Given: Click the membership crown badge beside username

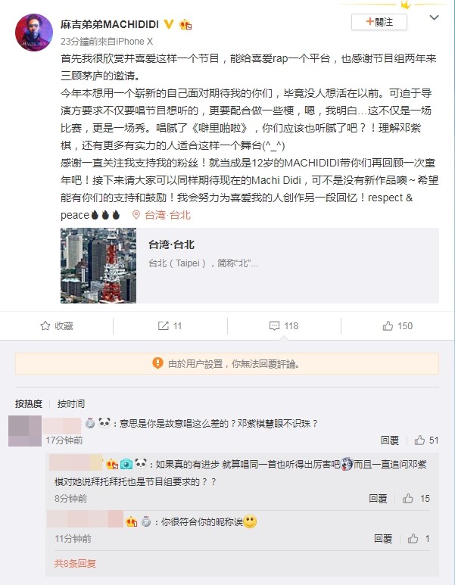Looking at the screenshot, I should click(x=185, y=25).
